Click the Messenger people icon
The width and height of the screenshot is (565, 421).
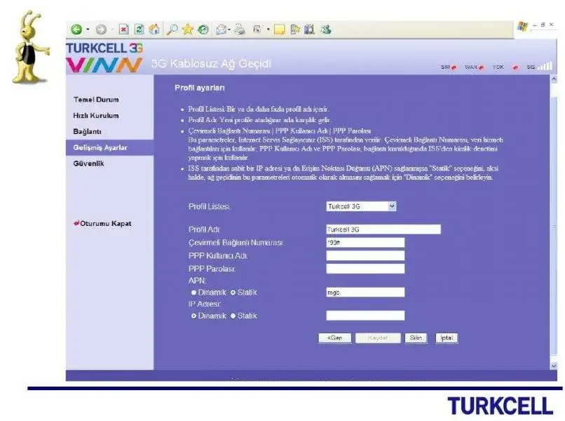coord(325,29)
